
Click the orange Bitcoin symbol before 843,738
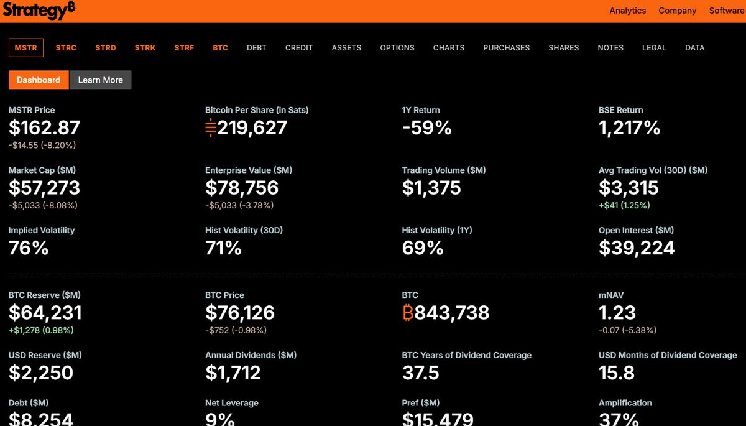coord(408,313)
